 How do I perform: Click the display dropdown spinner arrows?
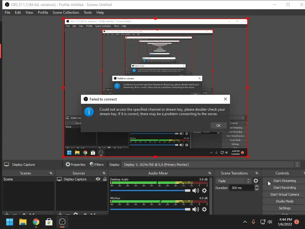[297, 165]
